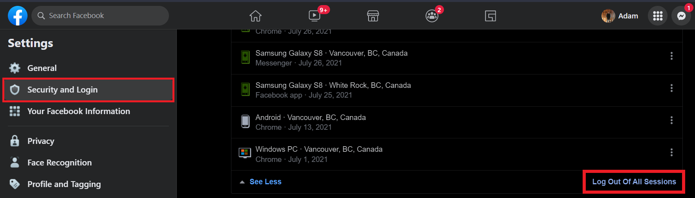
Task: Open options for Samsung Galaxy S8 Messenger session
Action: (x=671, y=56)
